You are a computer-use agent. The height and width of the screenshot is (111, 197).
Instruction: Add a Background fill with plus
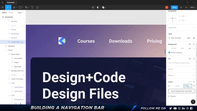tap(194, 44)
